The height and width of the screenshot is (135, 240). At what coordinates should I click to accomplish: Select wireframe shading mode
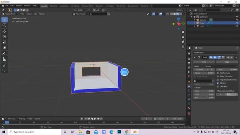click(x=171, y=14)
